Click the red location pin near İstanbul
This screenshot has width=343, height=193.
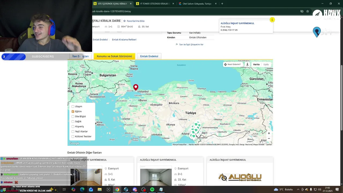point(136,87)
